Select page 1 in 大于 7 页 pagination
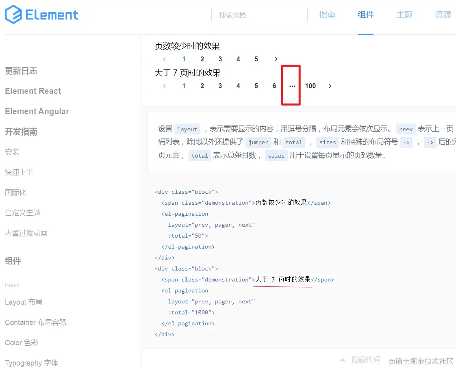The image size is (456, 368). pos(184,86)
